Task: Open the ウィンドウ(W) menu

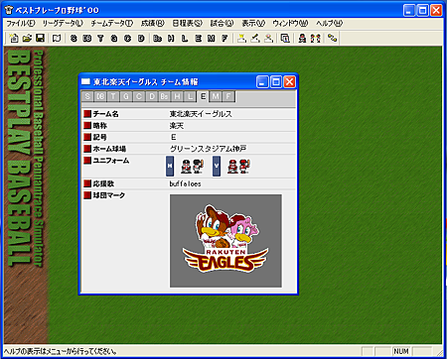Action: tap(290, 23)
